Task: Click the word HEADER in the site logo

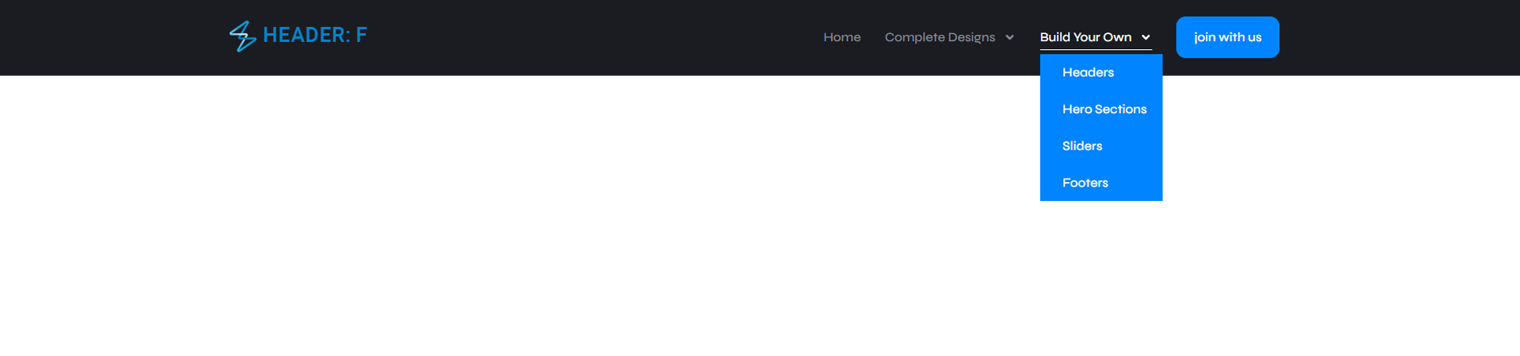Action: [305, 35]
